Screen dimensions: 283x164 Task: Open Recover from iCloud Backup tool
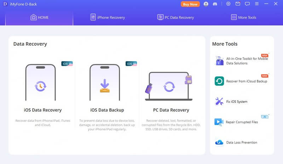247,81
